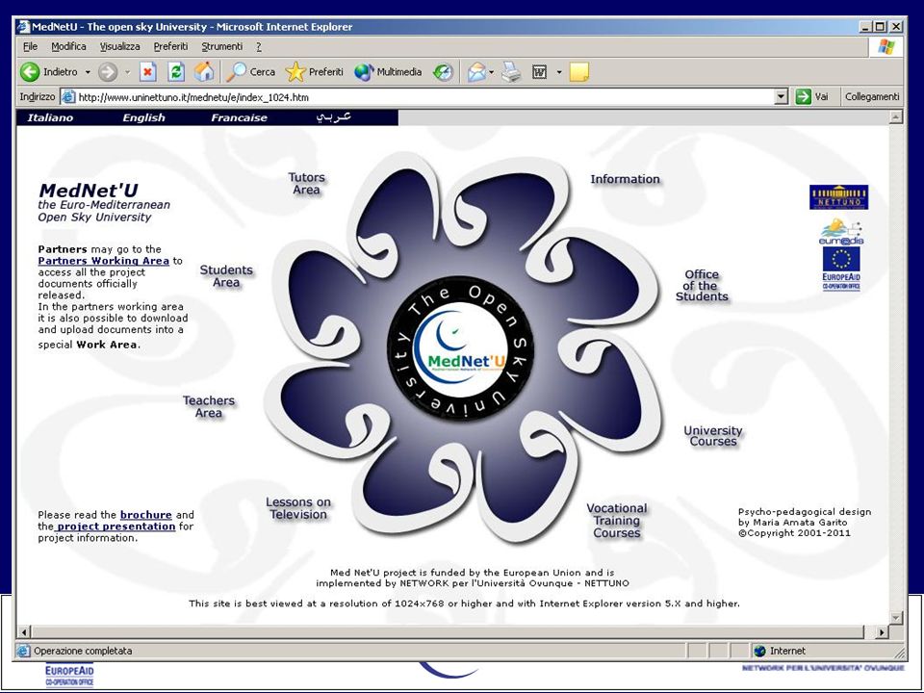The image size is (924, 693).
Task: Switch site language to Italiano
Action: tap(50, 117)
